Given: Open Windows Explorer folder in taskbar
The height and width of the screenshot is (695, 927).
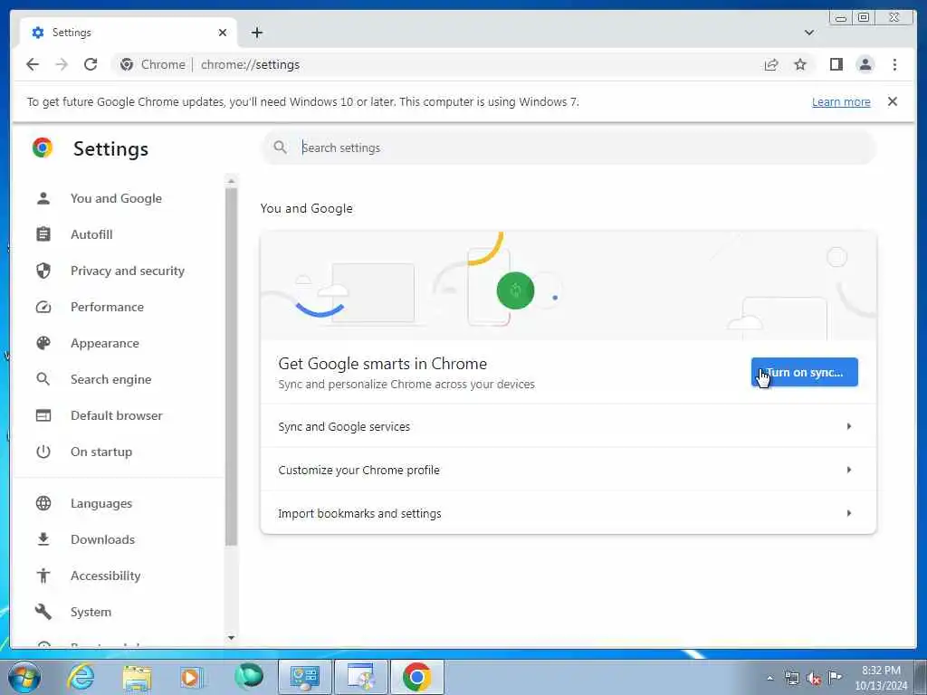Looking at the screenshot, I should point(138,677).
